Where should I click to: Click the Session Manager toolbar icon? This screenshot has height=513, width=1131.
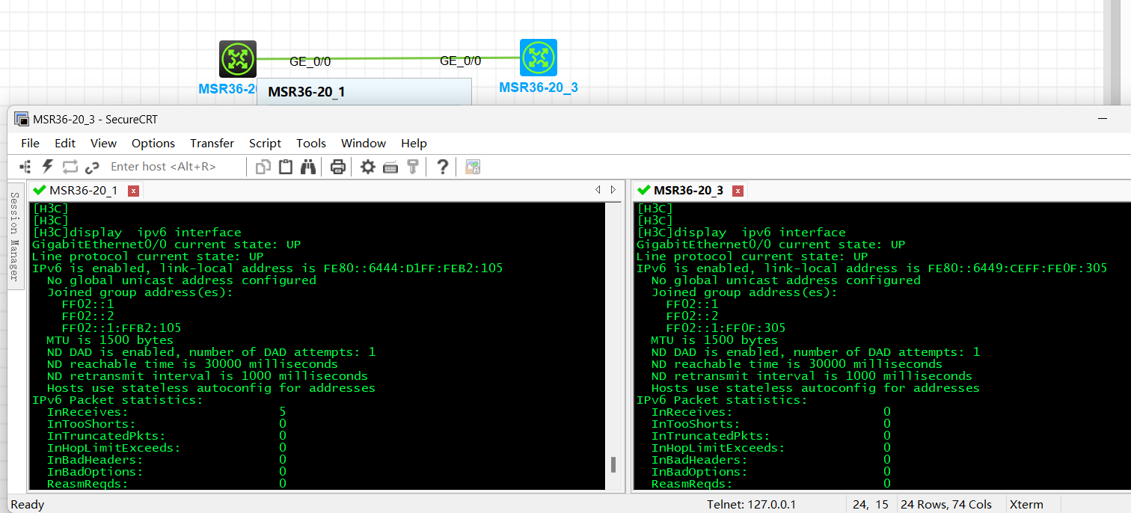pos(25,167)
